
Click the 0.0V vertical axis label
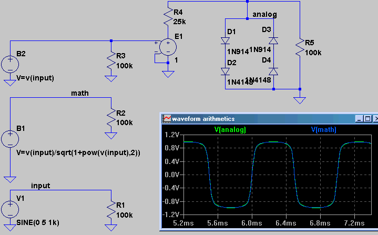172,175
